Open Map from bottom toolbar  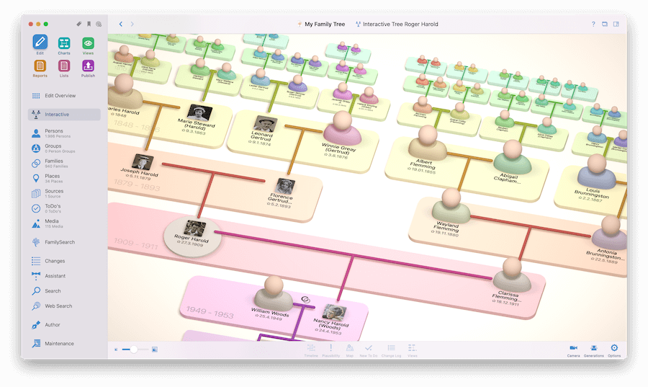click(x=350, y=350)
